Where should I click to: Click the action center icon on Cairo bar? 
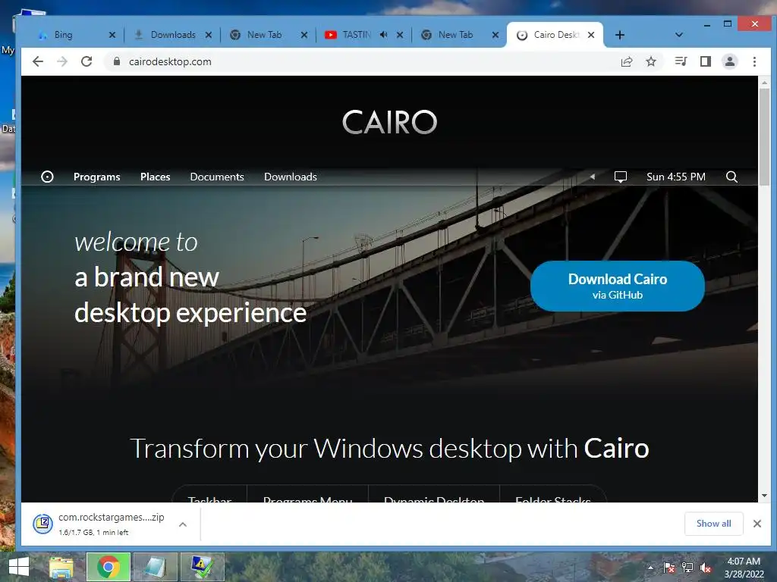[621, 177]
